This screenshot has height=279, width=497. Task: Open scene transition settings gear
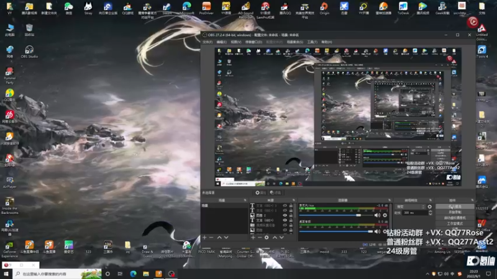coord(429,206)
